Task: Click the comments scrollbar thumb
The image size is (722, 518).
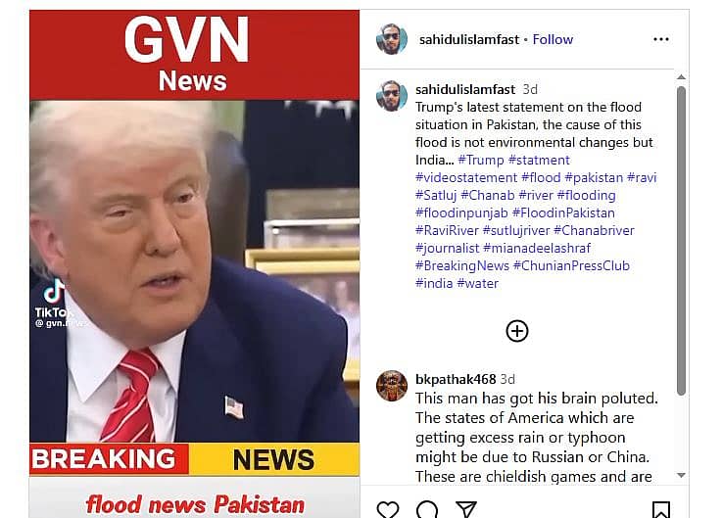Action: pos(681,240)
